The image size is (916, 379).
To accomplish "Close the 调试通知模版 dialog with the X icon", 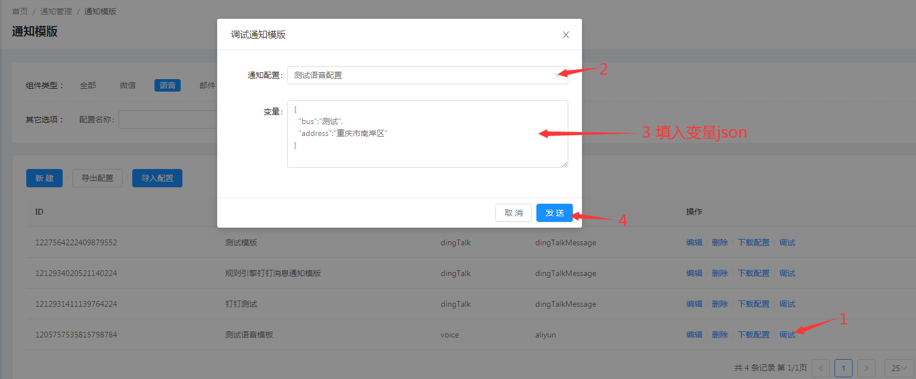I will [x=565, y=35].
